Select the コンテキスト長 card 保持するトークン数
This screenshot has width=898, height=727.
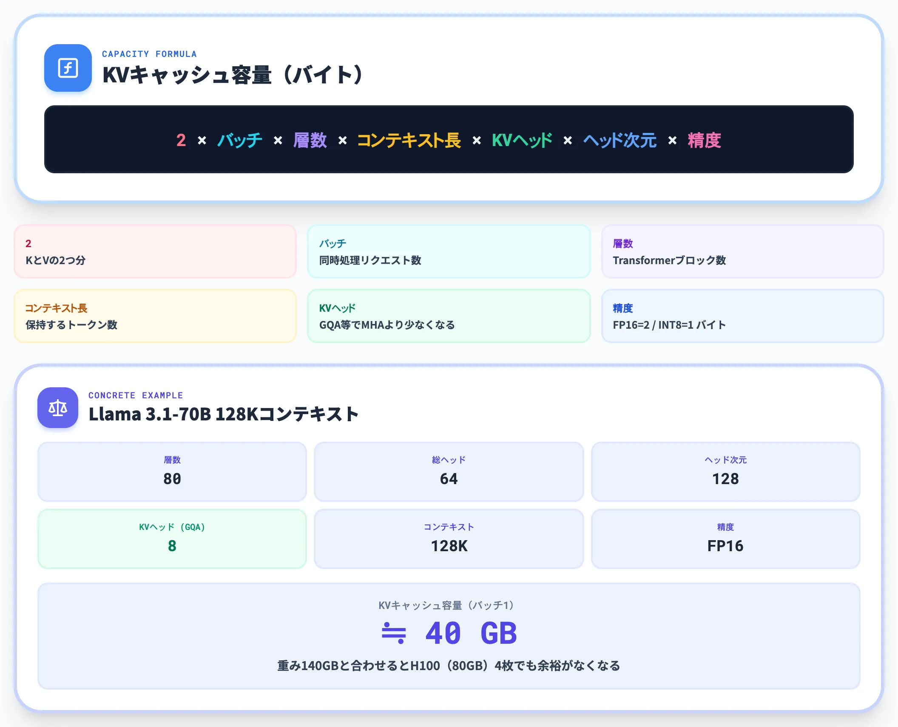155,316
